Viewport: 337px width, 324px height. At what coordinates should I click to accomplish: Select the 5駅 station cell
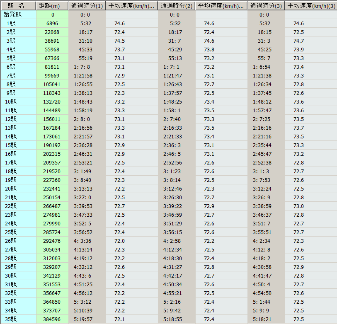point(19,58)
